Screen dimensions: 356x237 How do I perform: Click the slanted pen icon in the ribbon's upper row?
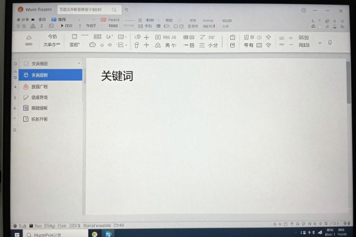(202, 37)
